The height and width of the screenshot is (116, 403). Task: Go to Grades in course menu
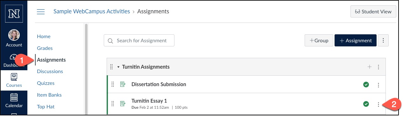click(x=45, y=48)
